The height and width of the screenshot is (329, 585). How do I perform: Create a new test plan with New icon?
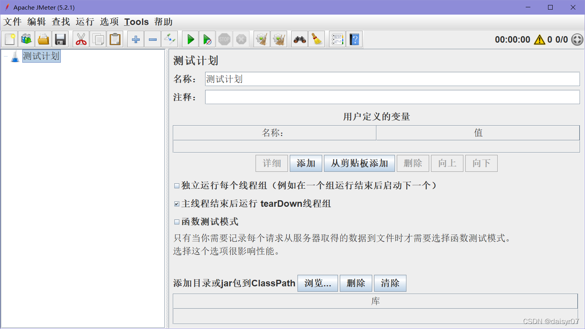pos(10,39)
